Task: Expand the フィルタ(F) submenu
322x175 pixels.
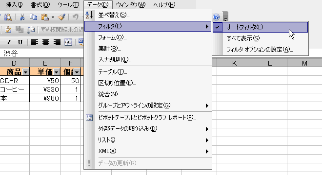Action: tap(148, 26)
